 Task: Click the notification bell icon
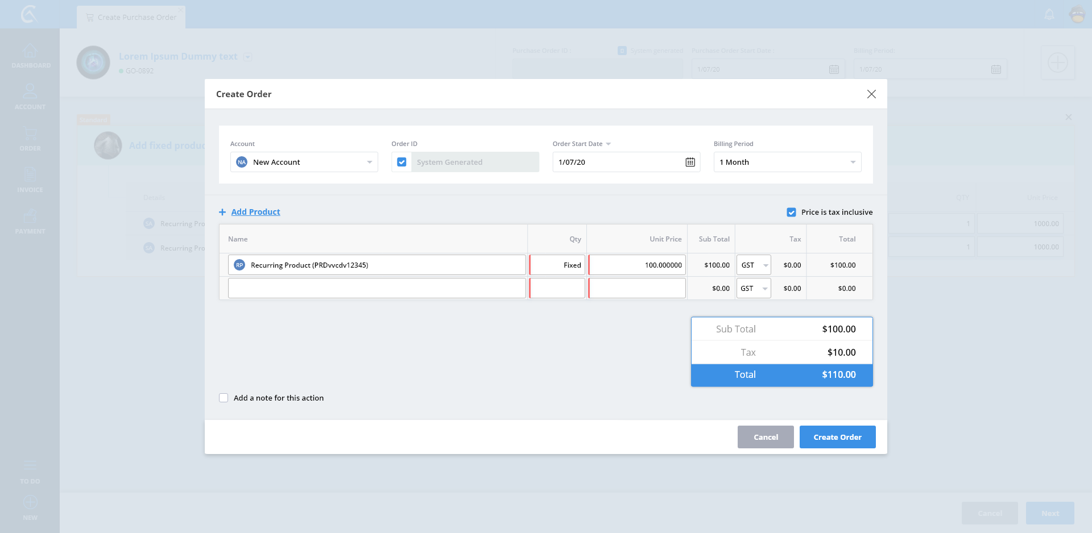coord(1049,14)
